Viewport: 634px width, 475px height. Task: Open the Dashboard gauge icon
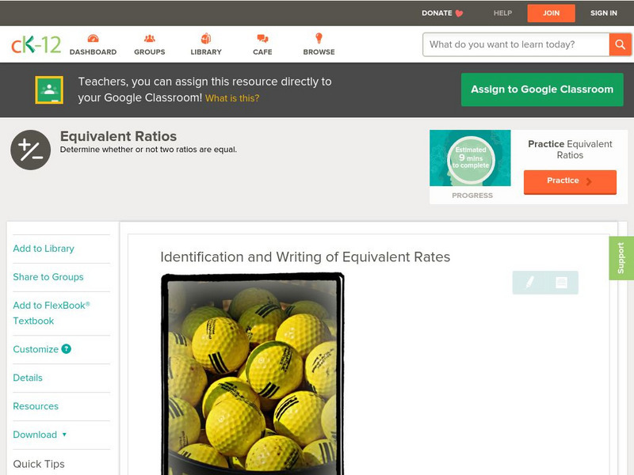93,39
